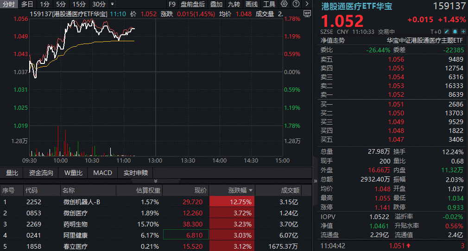Open 药明生物 constituent stock row
This screenshot has width=468, height=251.
[75, 224]
